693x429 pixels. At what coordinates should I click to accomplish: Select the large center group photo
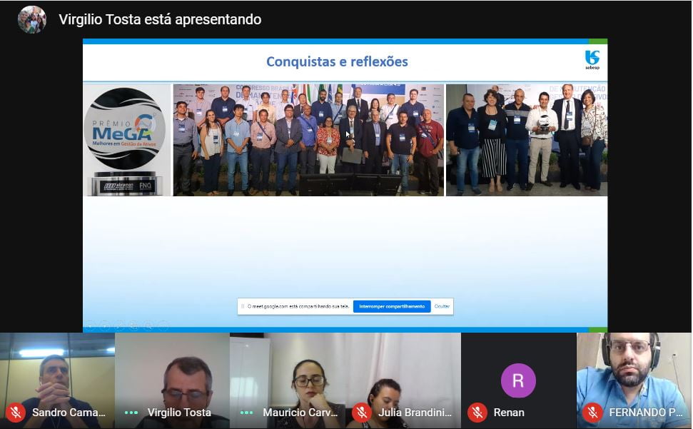coord(308,140)
